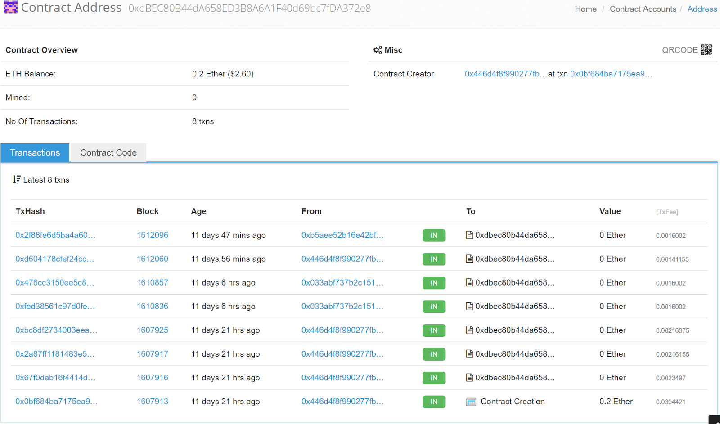Open sender 0x033abf737b2c151 in block 1610857 row

[x=342, y=283]
